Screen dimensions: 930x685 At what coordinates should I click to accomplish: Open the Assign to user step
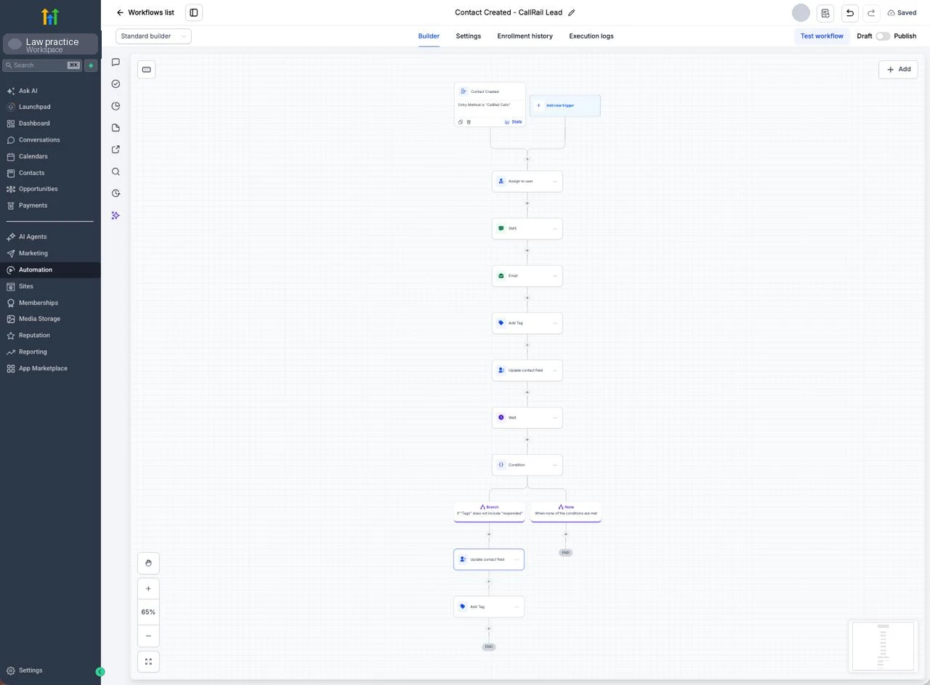[x=527, y=181]
